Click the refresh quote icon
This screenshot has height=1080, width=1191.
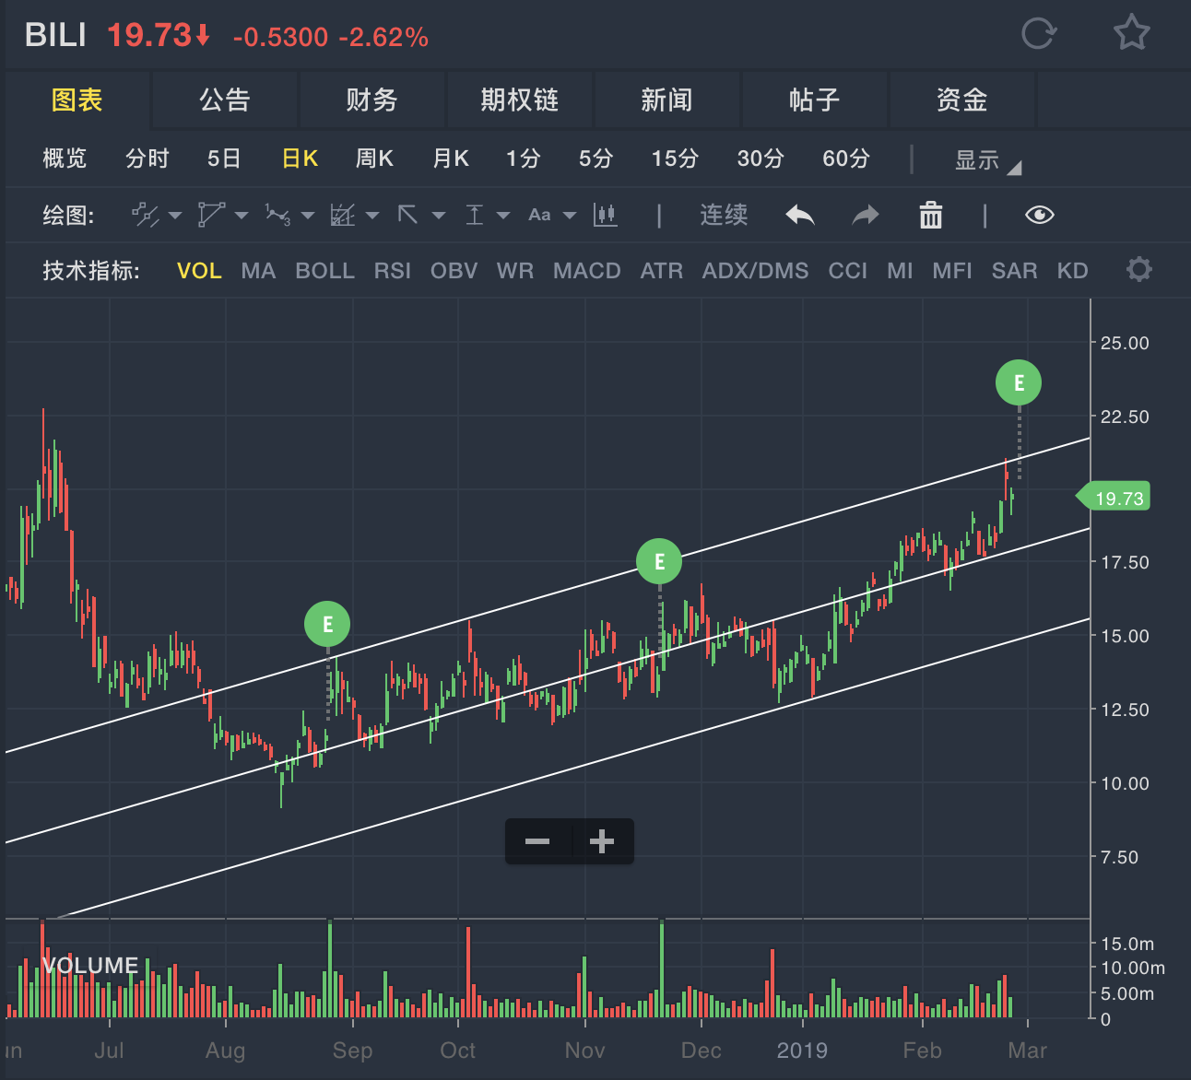point(1038,34)
